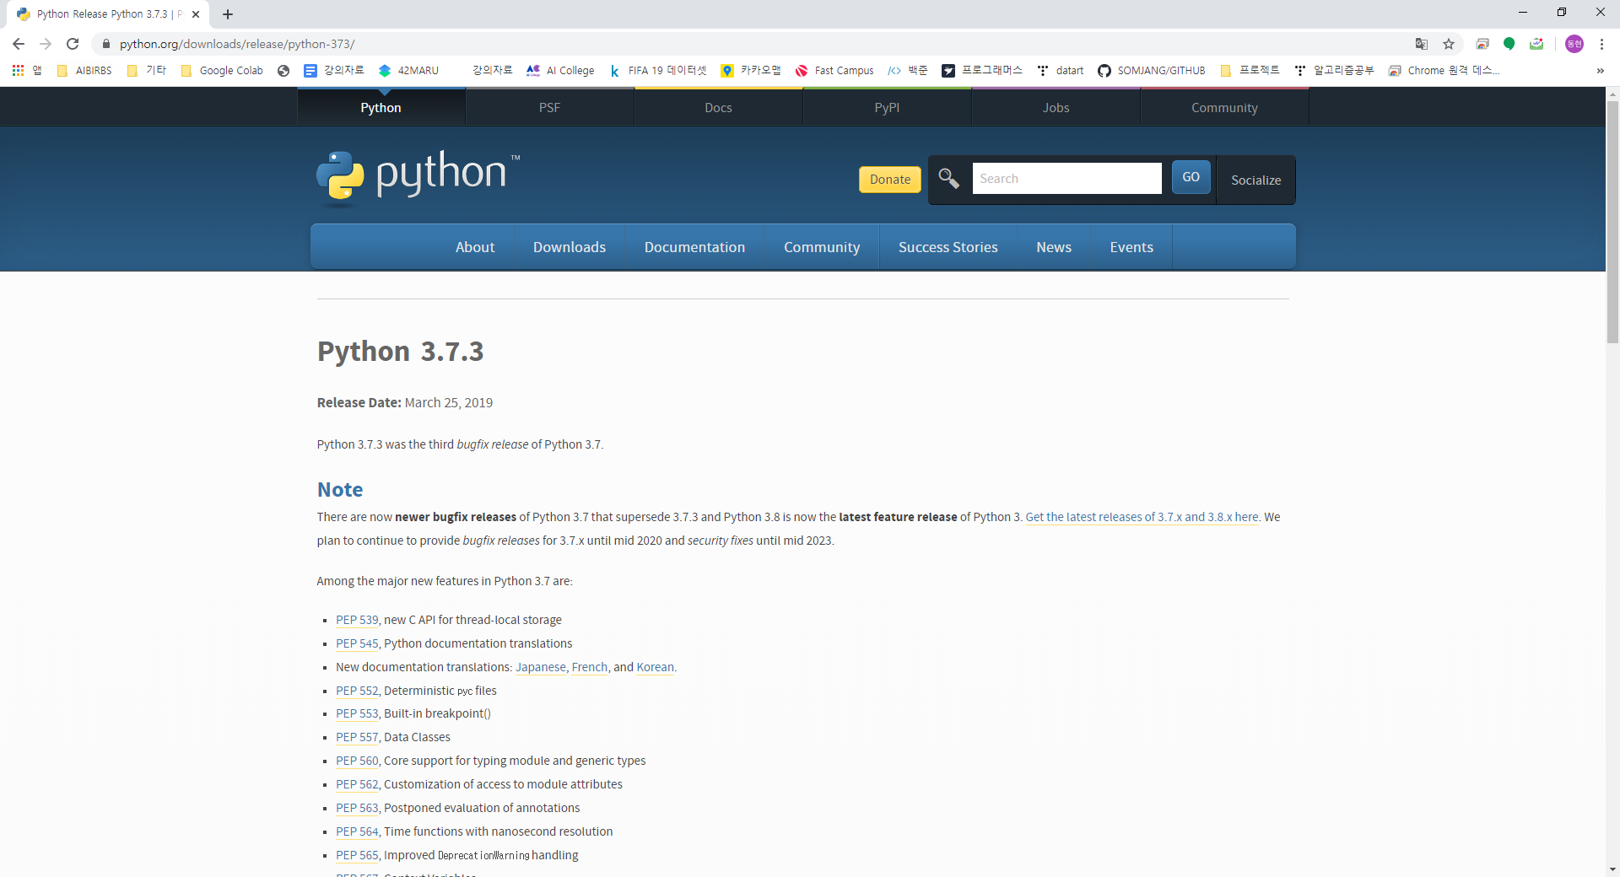Open the Chrome Remote Desktop bookmark
1620x877 pixels.
[x=1444, y=71]
